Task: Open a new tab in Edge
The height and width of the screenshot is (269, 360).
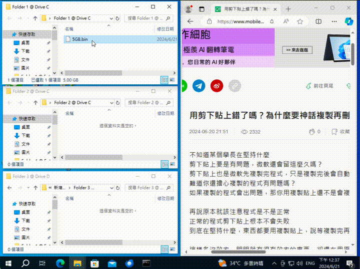Action: [x=288, y=9]
